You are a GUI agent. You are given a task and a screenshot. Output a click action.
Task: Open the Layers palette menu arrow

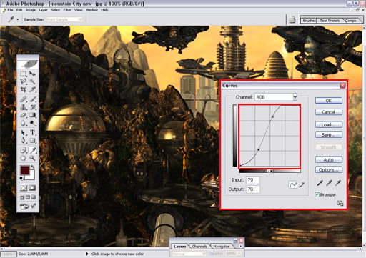pyautogui.click(x=241, y=246)
